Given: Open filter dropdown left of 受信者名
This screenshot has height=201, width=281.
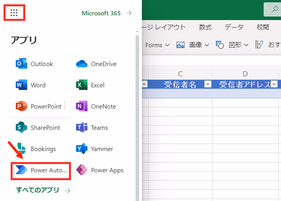Looking at the screenshot, I should click(x=145, y=84).
